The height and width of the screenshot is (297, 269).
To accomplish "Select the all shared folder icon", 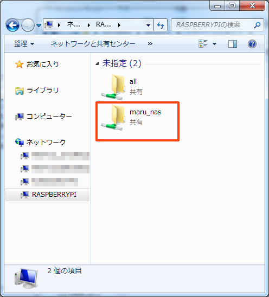I will point(113,87).
